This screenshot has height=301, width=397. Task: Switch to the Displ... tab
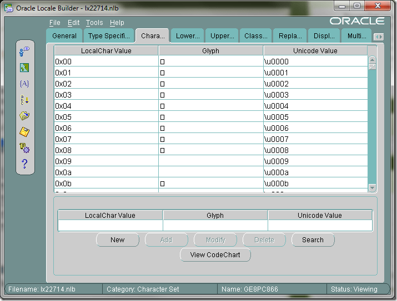point(324,36)
